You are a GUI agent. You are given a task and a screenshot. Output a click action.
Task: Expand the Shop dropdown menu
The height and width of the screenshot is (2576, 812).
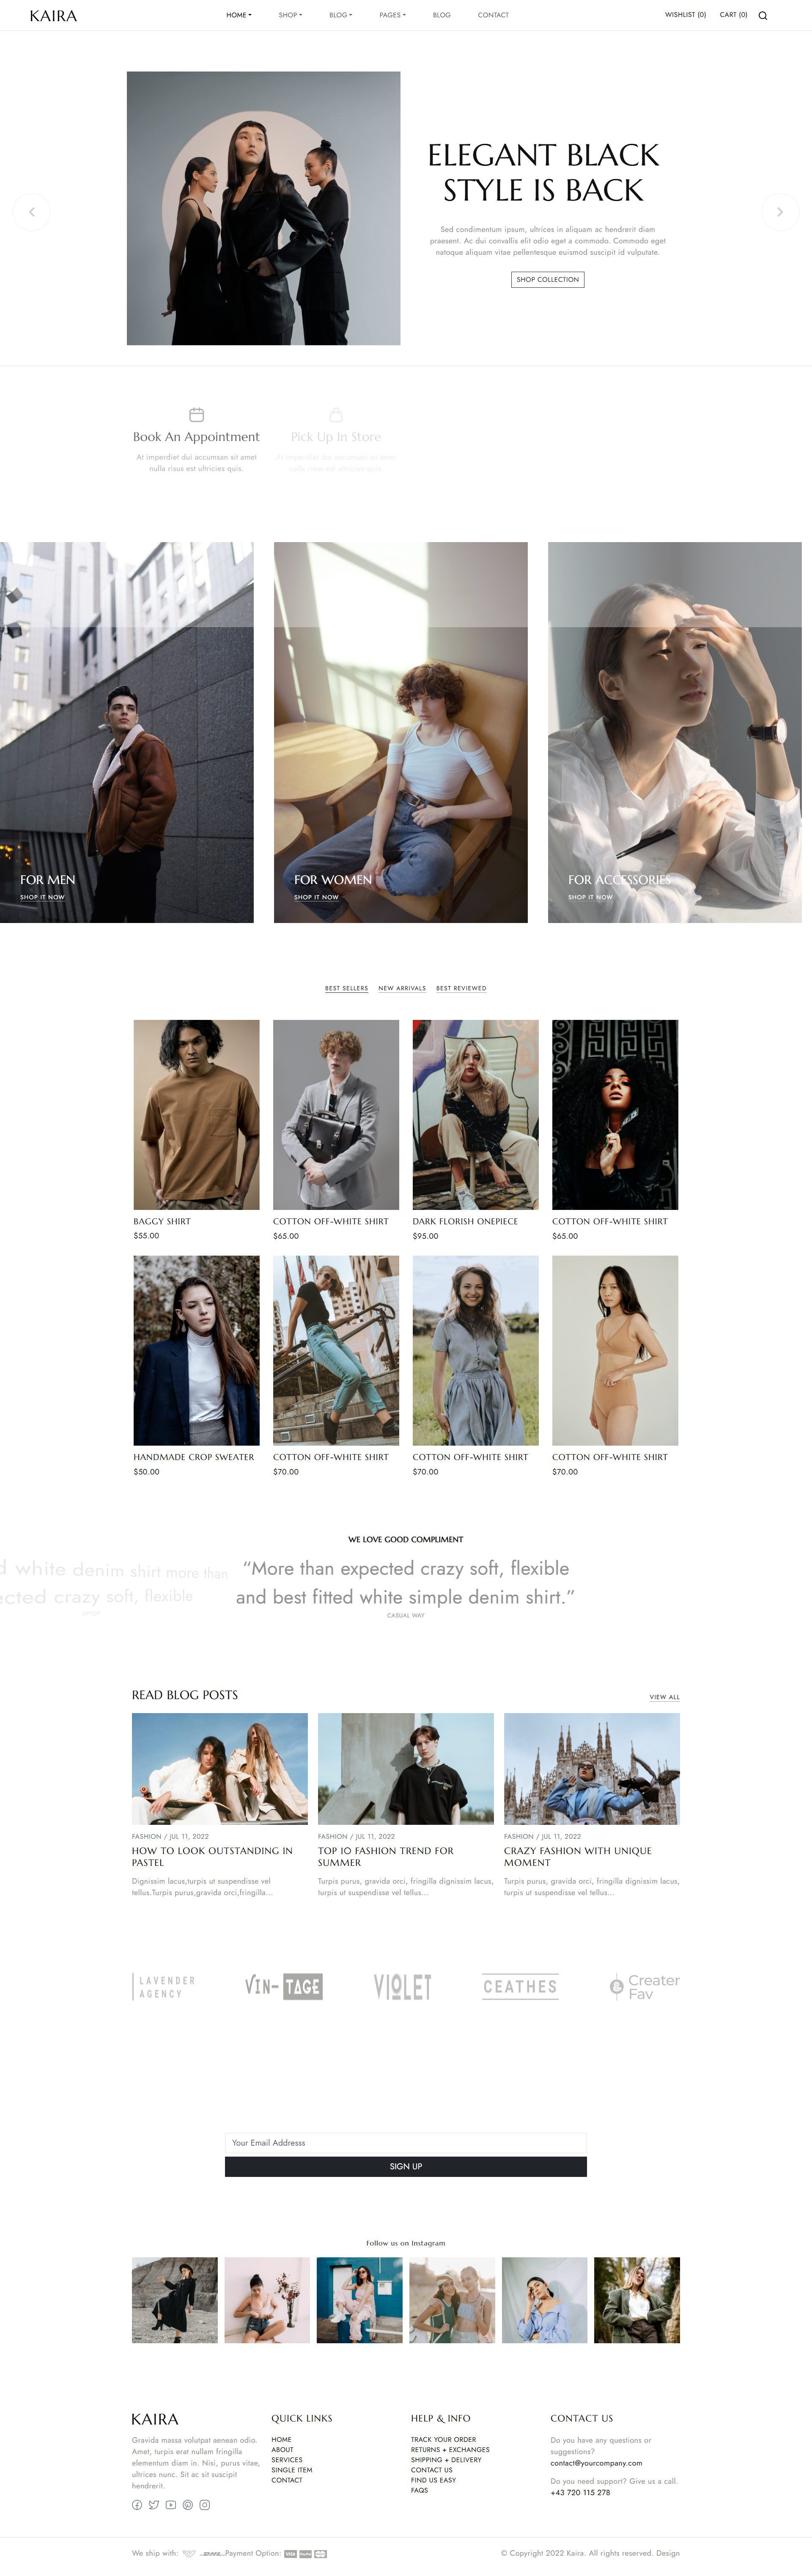[x=291, y=15]
